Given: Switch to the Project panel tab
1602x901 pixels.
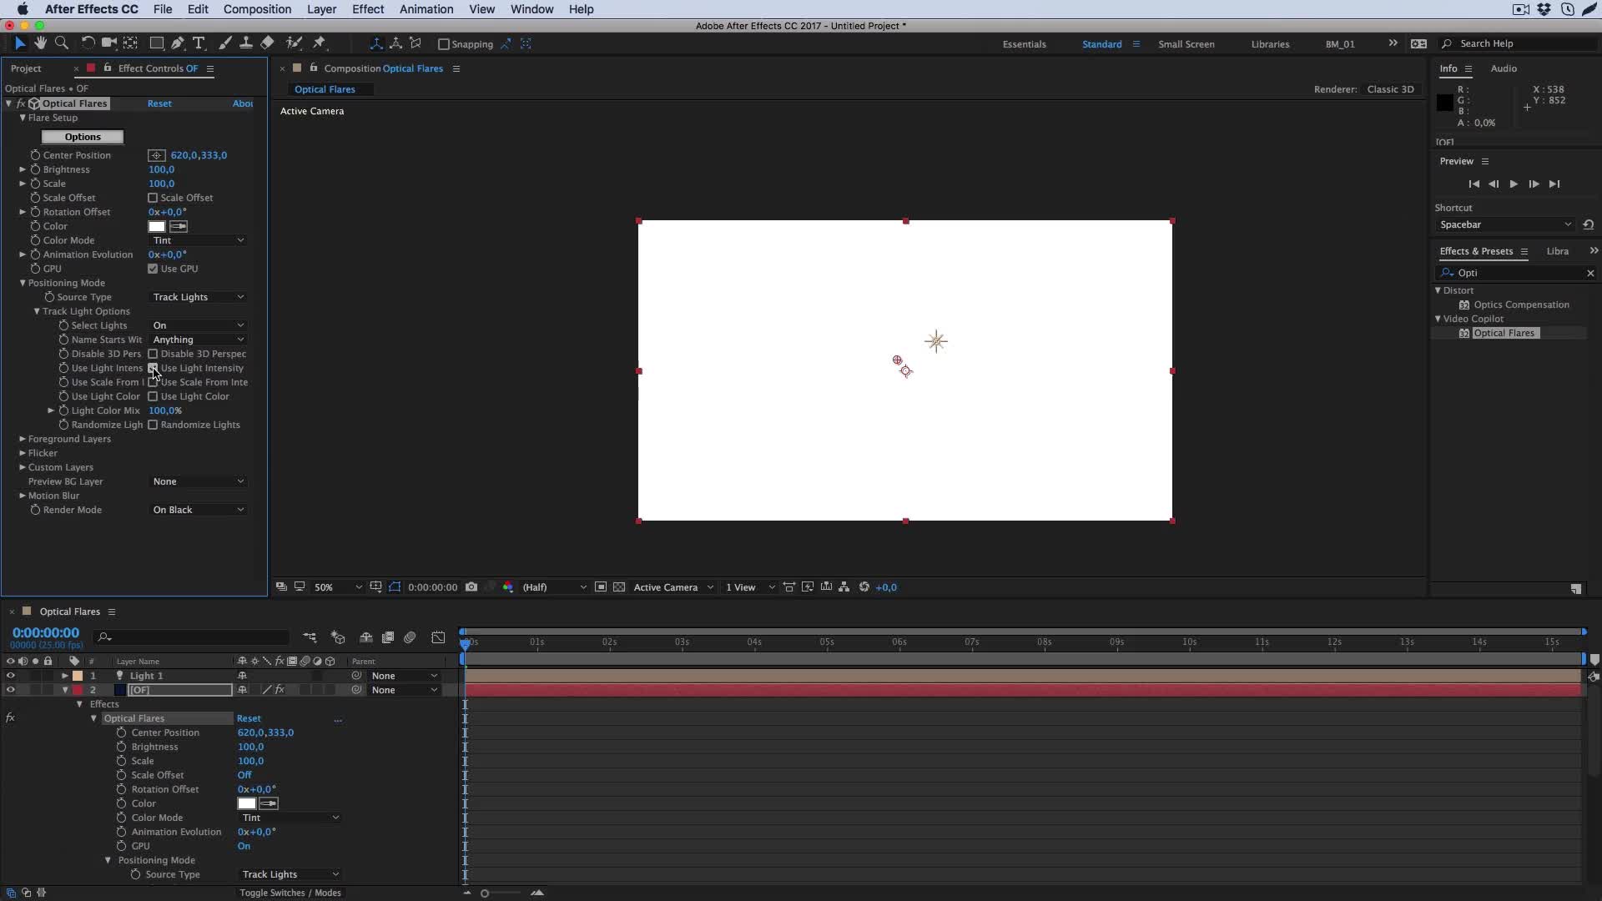Looking at the screenshot, I should point(26,68).
